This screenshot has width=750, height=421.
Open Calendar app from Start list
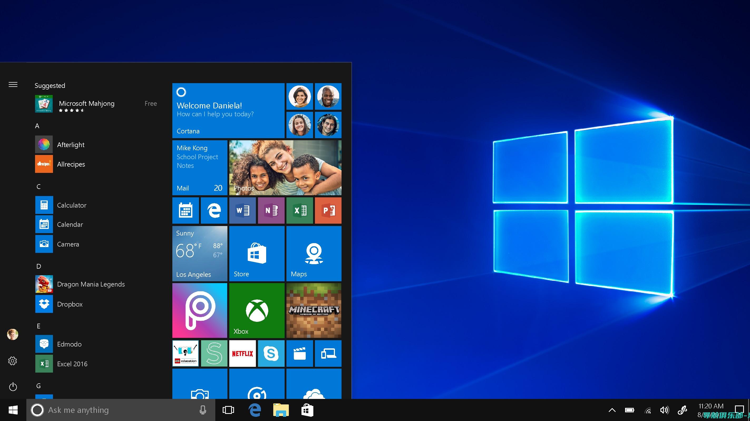click(x=69, y=224)
